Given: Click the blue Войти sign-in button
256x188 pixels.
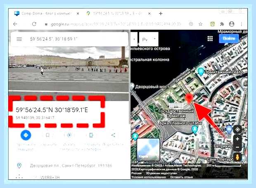Looking at the screenshot, I should pyautogui.click(x=229, y=38).
